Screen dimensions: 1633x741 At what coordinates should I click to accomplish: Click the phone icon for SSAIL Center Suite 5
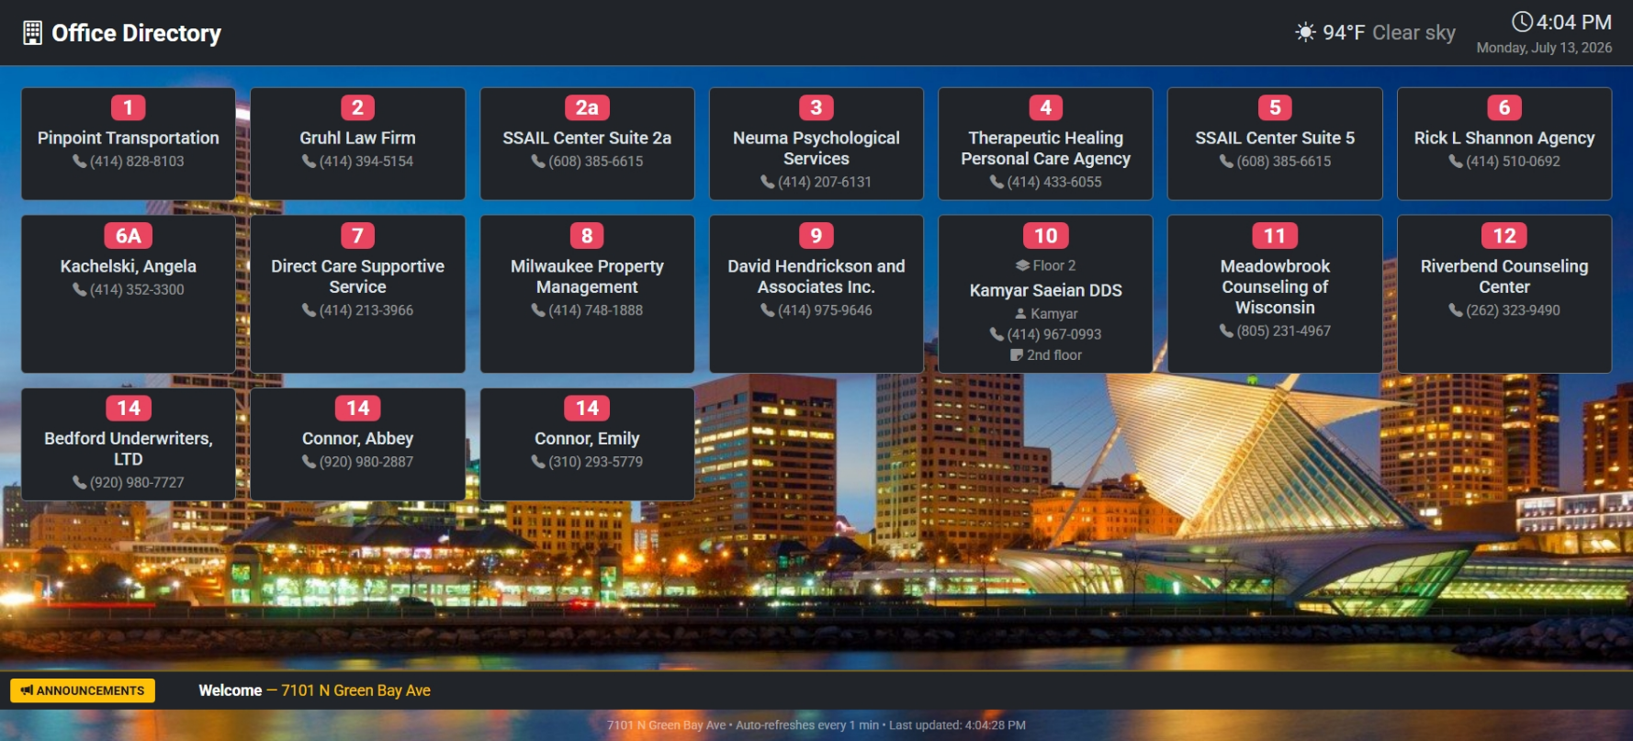coord(1226,162)
